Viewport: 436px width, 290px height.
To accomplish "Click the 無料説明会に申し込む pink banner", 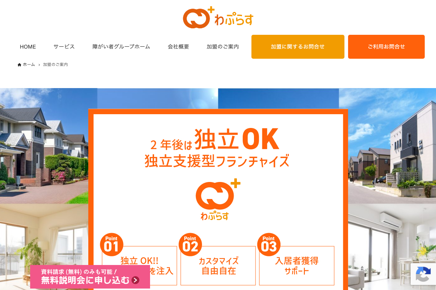I will point(90,277).
